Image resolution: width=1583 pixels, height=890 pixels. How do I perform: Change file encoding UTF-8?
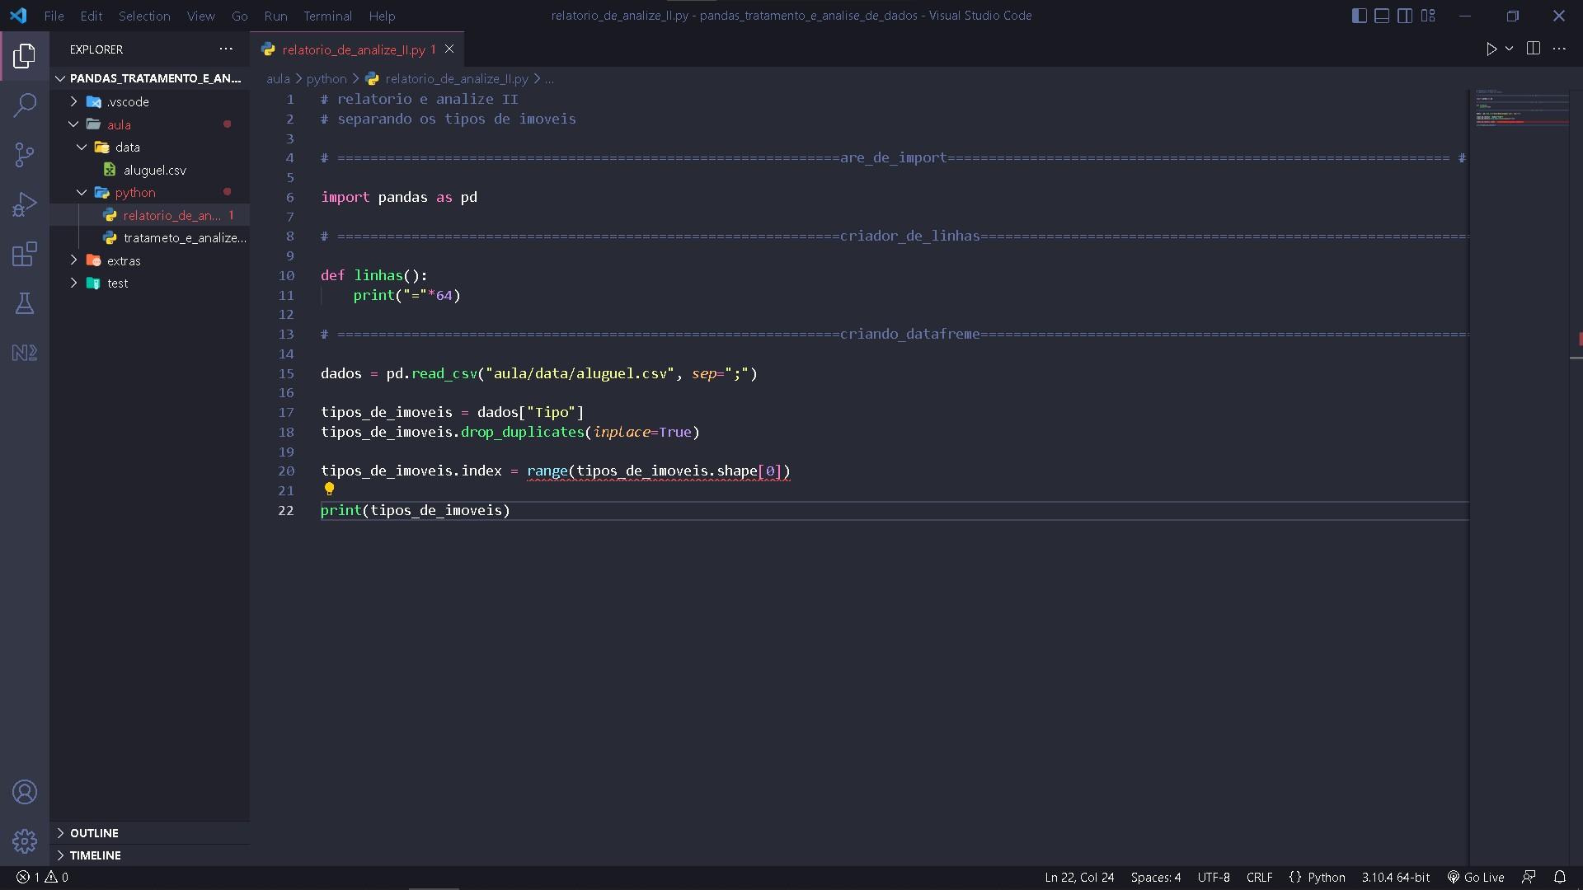(x=1214, y=877)
